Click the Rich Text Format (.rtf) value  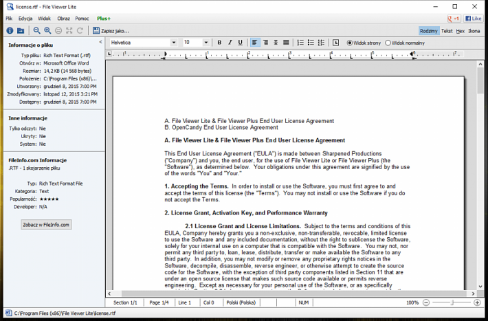pyautogui.click(x=67, y=55)
